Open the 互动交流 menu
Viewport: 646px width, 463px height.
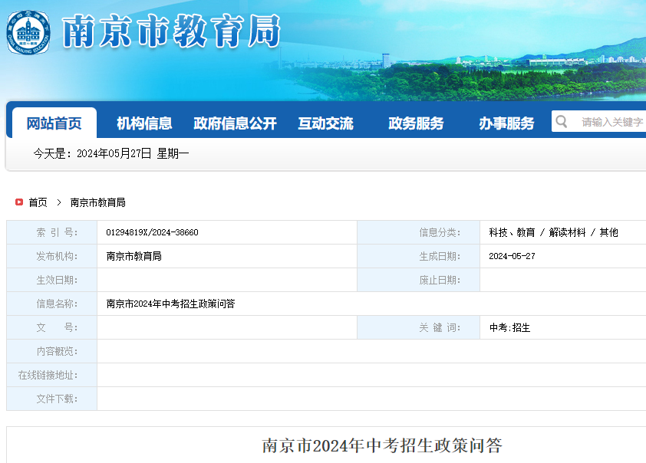(325, 123)
